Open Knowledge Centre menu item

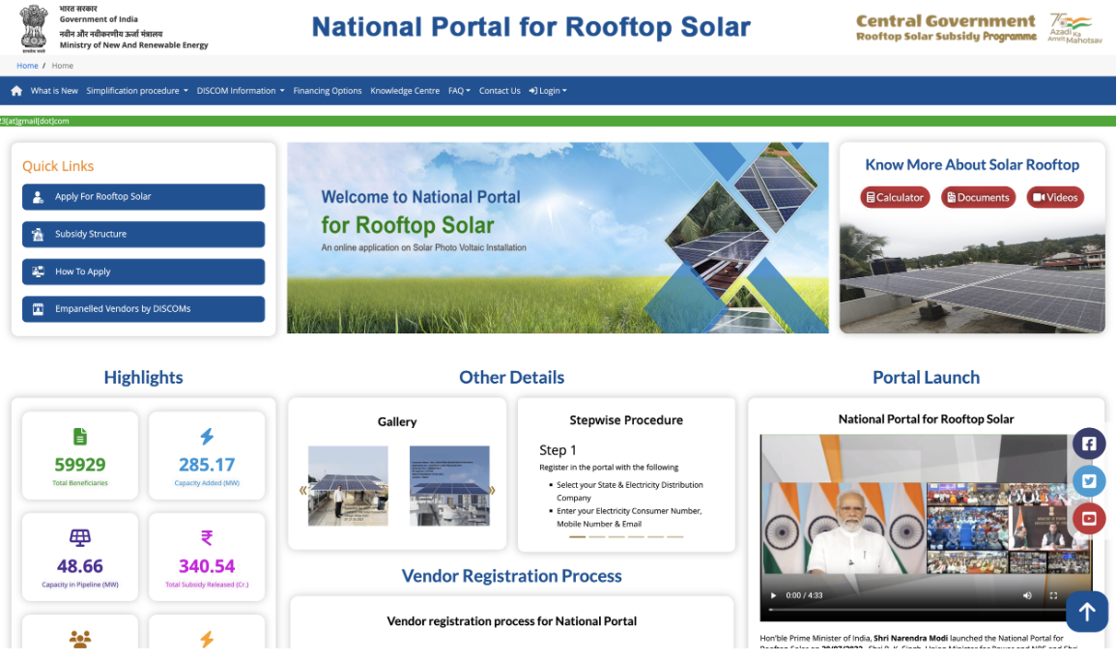[x=405, y=91]
